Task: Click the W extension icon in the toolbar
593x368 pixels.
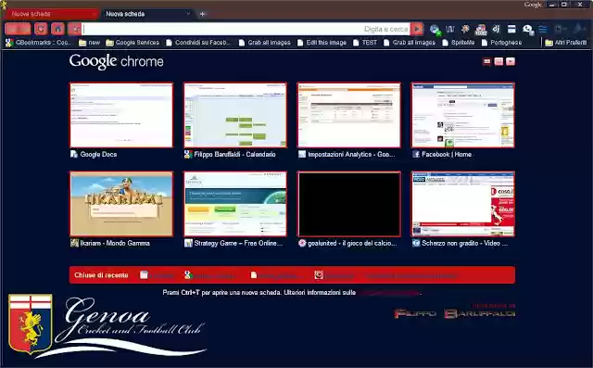Action: point(450,29)
